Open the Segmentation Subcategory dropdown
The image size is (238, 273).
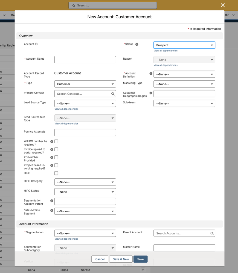[85, 248]
